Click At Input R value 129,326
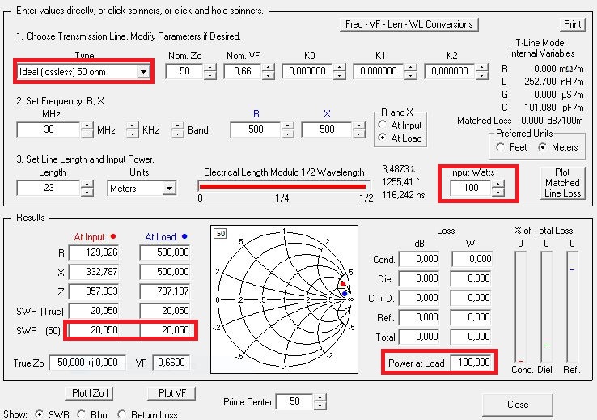 (x=94, y=252)
